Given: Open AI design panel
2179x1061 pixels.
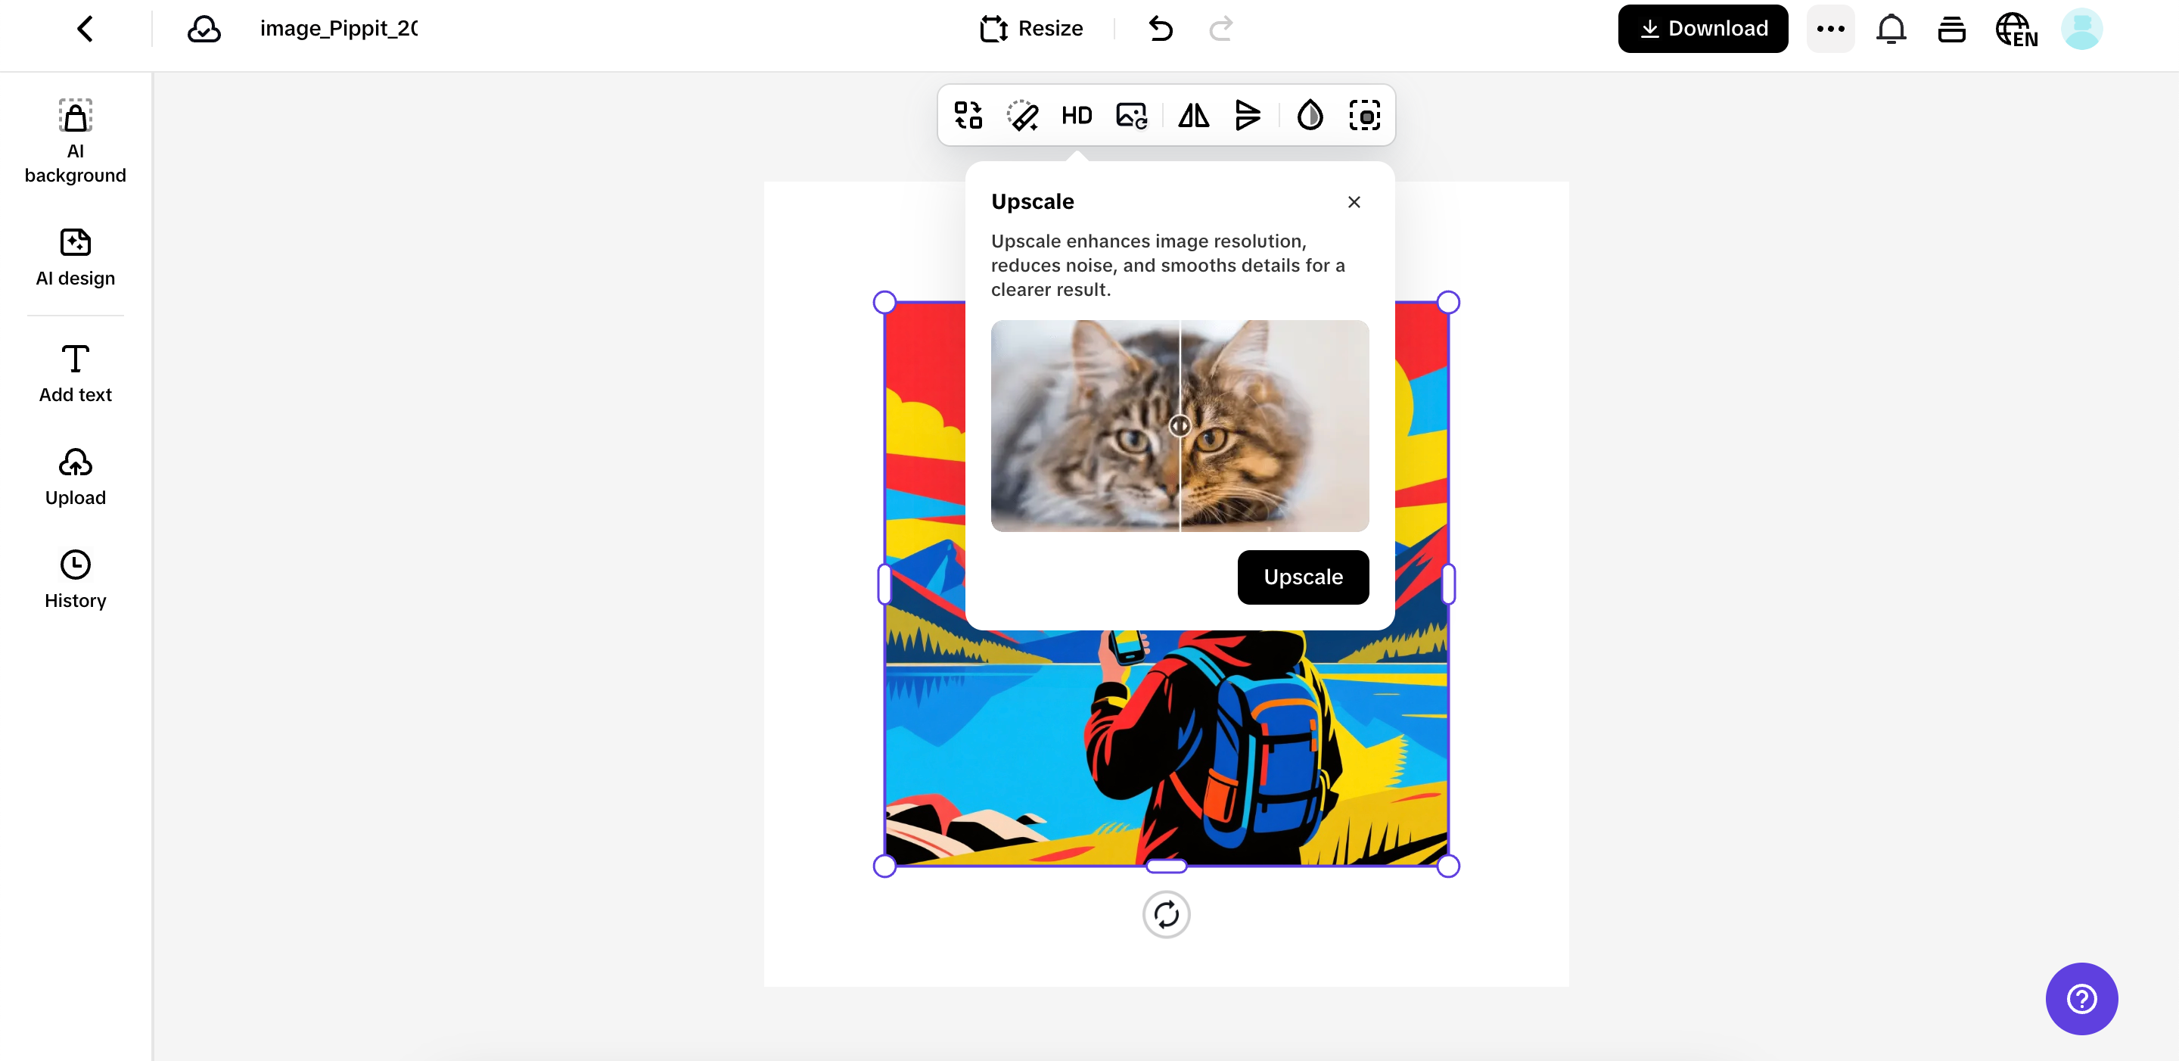Looking at the screenshot, I should pos(76,257).
